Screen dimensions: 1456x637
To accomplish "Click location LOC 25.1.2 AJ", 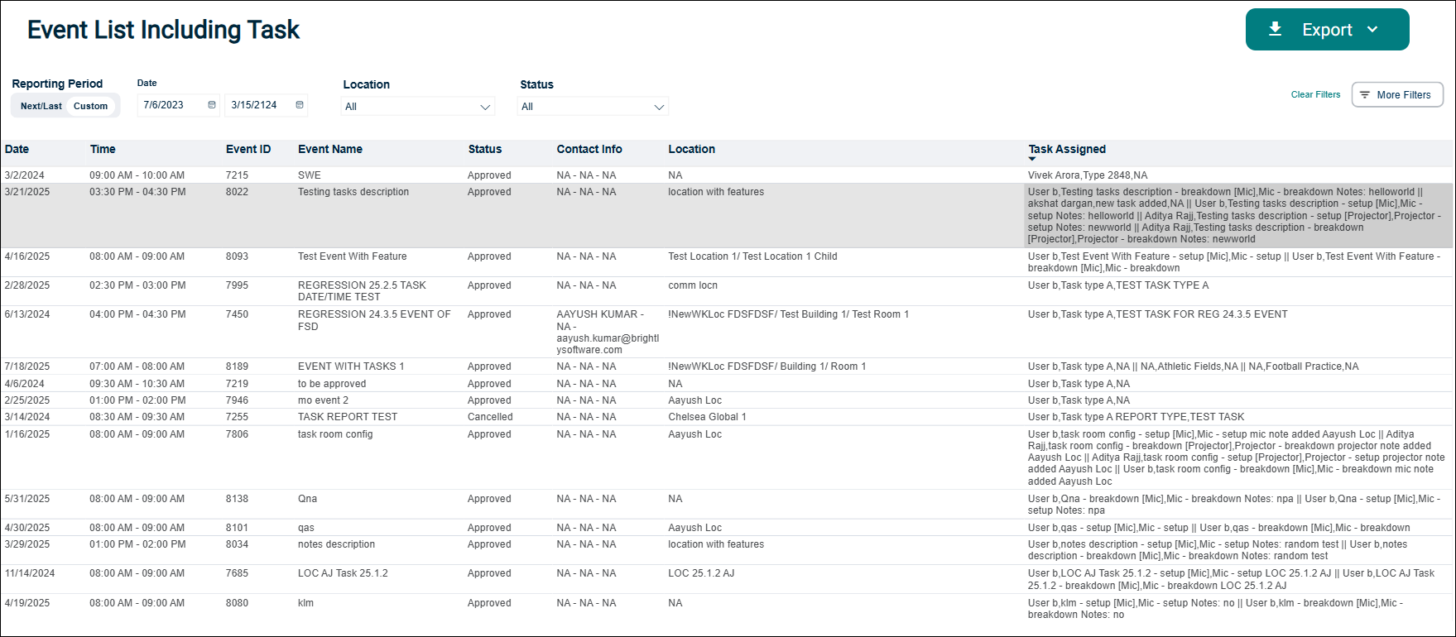I will 701,573.
